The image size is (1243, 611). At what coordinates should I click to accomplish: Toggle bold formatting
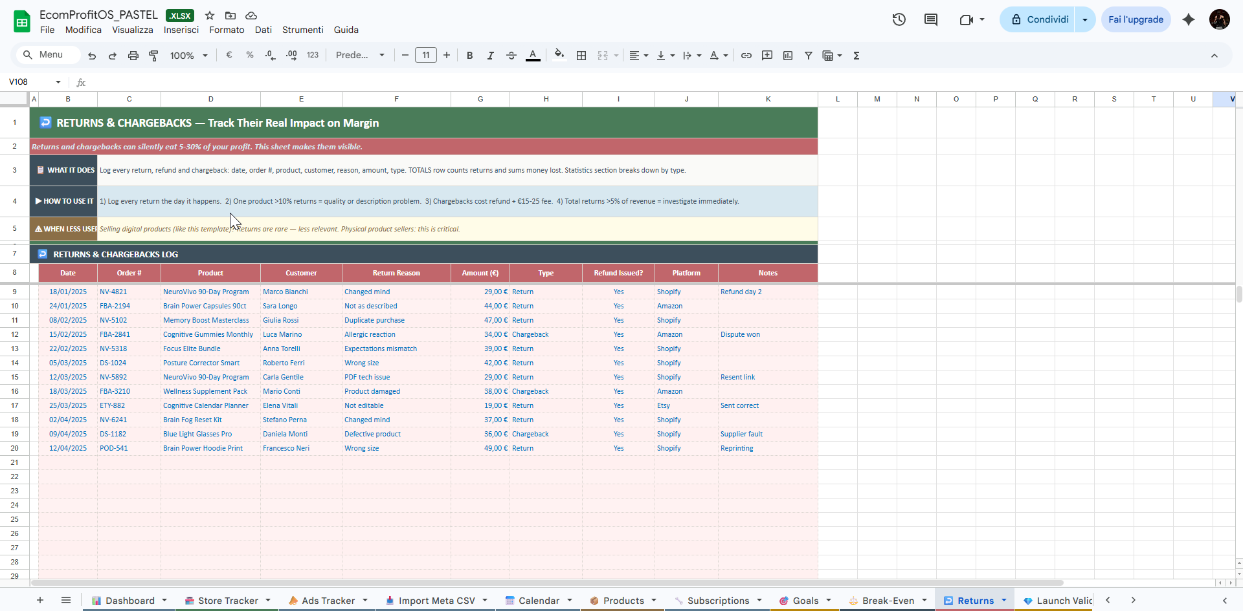click(470, 56)
